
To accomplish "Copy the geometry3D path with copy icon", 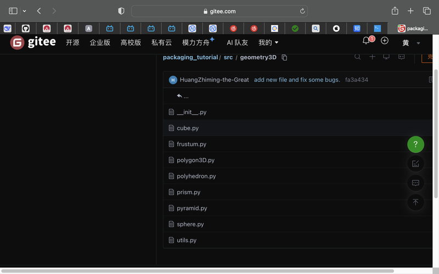I will pyautogui.click(x=284, y=58).
